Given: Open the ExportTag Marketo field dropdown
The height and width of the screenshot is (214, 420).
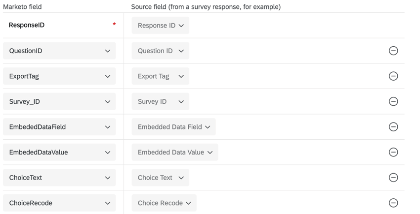Looking at the screenshot, I should point(59,76).
